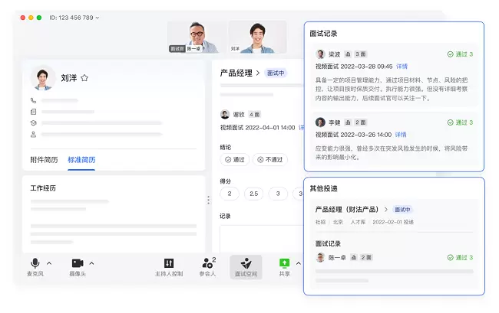
Task: Click the vertical panel divider drag handle
Action: (208, 201)
